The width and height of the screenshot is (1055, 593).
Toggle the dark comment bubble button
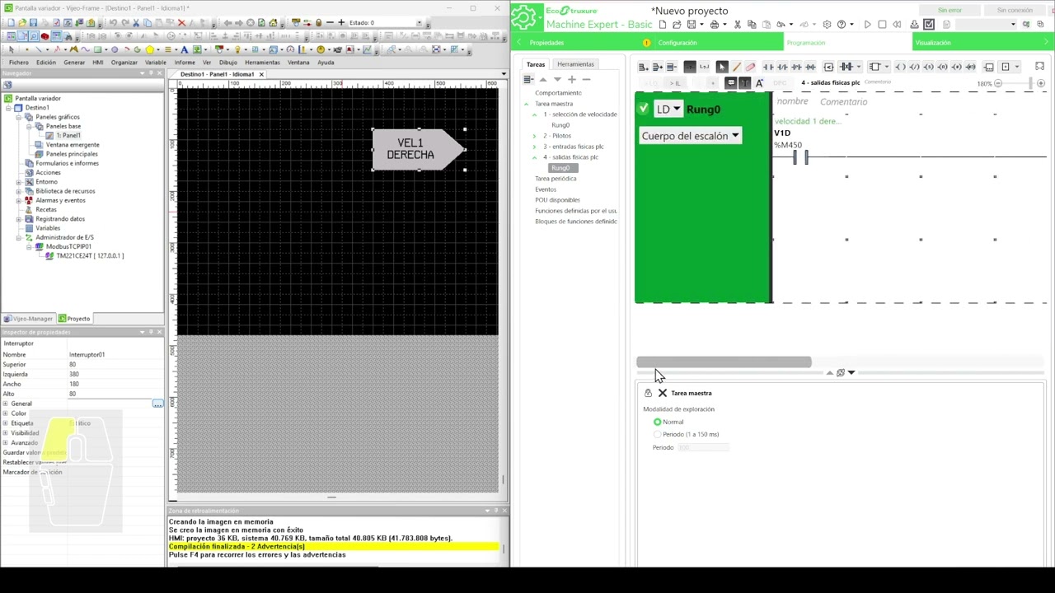730,83
